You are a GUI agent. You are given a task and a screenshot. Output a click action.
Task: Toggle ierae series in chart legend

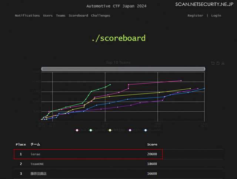point(80,130)
